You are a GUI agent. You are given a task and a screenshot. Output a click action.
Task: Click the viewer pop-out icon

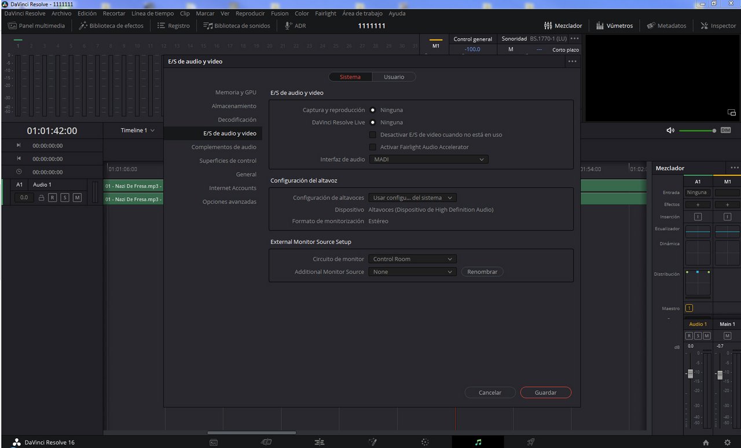(x=732, y=112)
